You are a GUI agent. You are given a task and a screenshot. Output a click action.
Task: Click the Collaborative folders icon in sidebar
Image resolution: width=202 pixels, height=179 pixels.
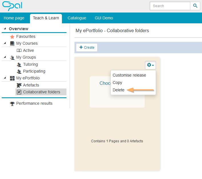point(19,92)
